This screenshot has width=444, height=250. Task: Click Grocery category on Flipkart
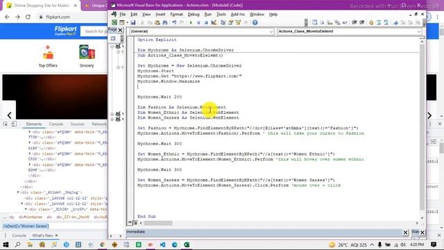point(87,56)
